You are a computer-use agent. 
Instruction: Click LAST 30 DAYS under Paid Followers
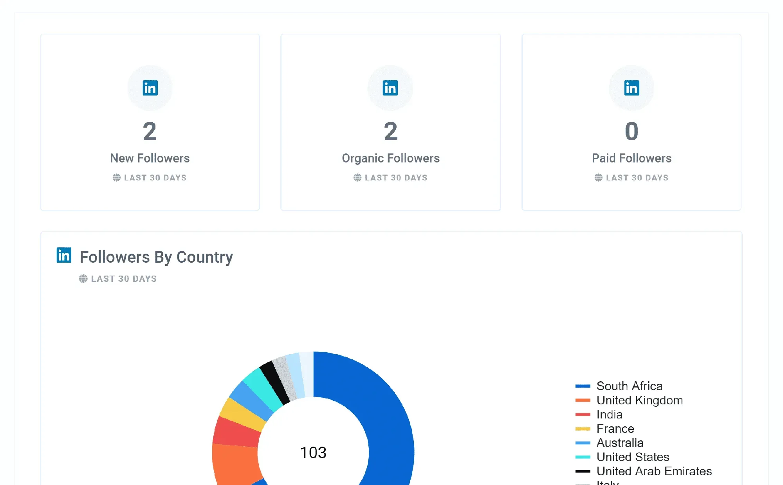click(637, 178)
